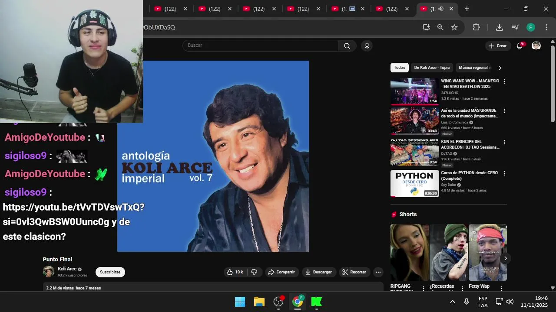Screen dimensions: 556x312
Task: Open a new browser tab
Action: click(467, 9)
